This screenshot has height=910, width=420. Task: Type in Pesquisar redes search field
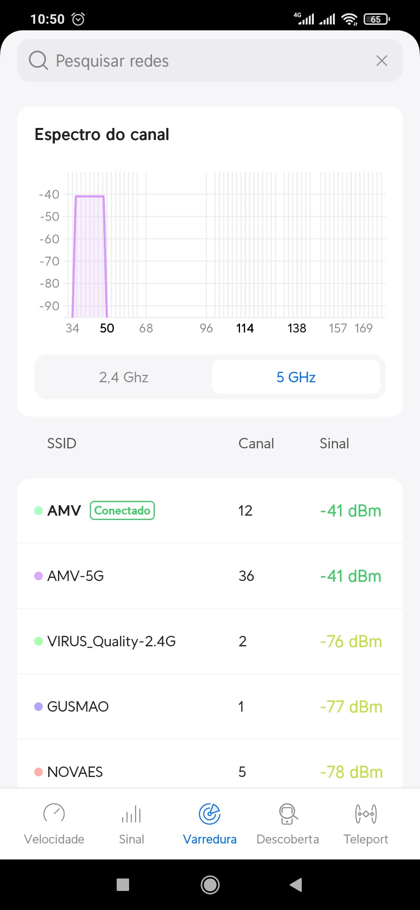pos(210,61)
